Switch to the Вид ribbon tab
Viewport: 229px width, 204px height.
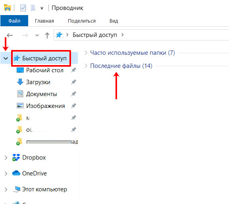(114, 21)
